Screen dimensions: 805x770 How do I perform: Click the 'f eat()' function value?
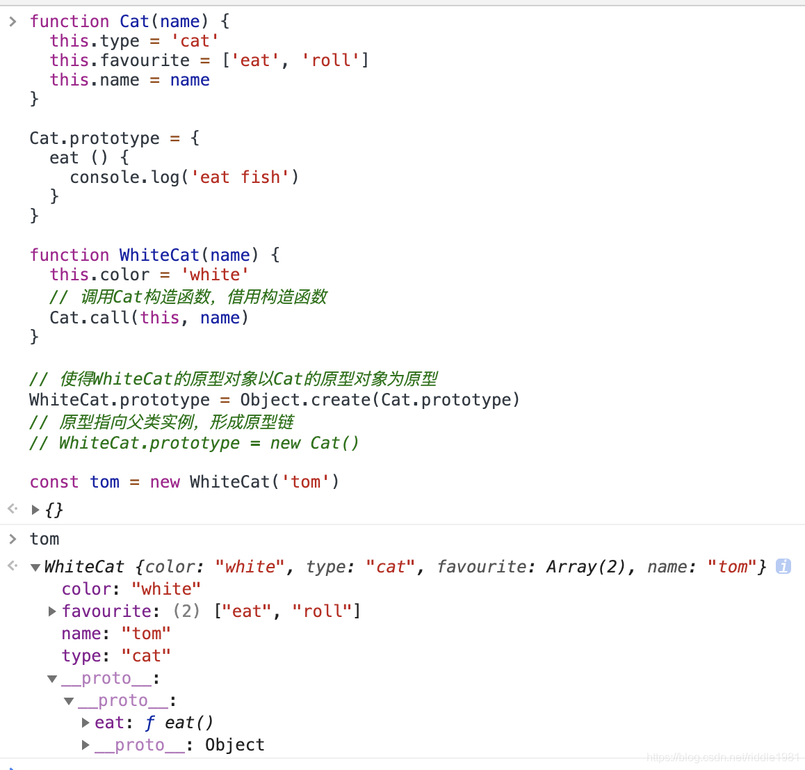179,722
